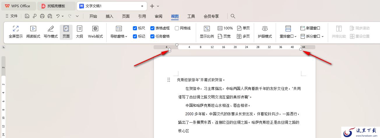Click the left indent marker on ruler

[x=170, y=50]
